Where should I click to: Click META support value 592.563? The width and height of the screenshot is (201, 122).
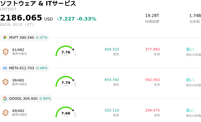[x=152, y=80]
